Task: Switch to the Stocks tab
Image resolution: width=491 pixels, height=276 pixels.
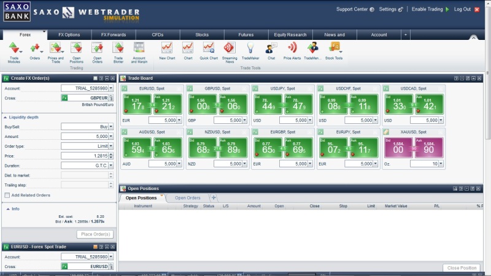Action: click(x=202, y=35)
